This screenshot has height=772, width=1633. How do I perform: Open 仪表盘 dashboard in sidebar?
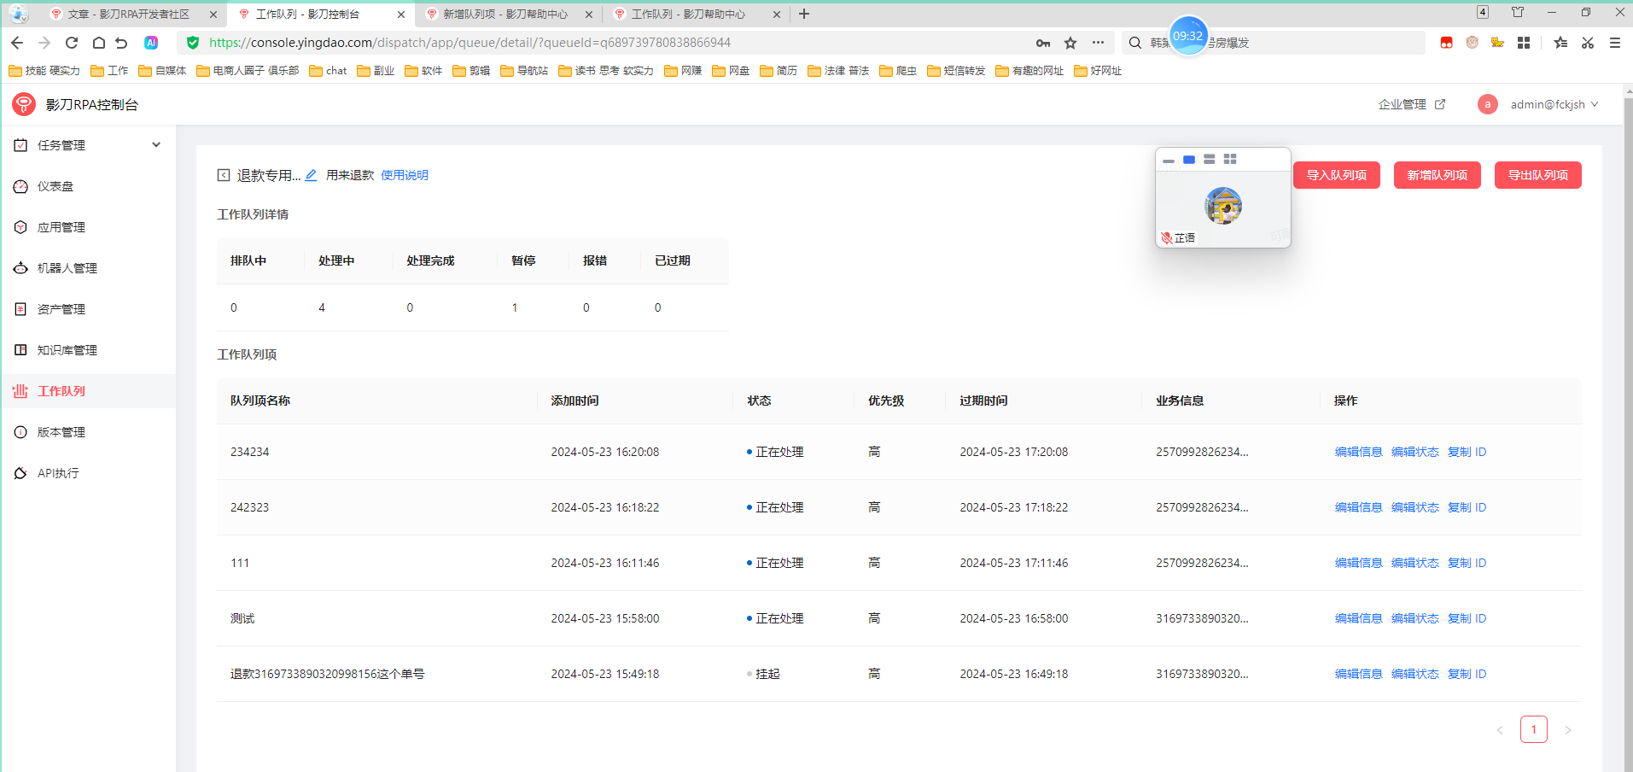(55, 186)
